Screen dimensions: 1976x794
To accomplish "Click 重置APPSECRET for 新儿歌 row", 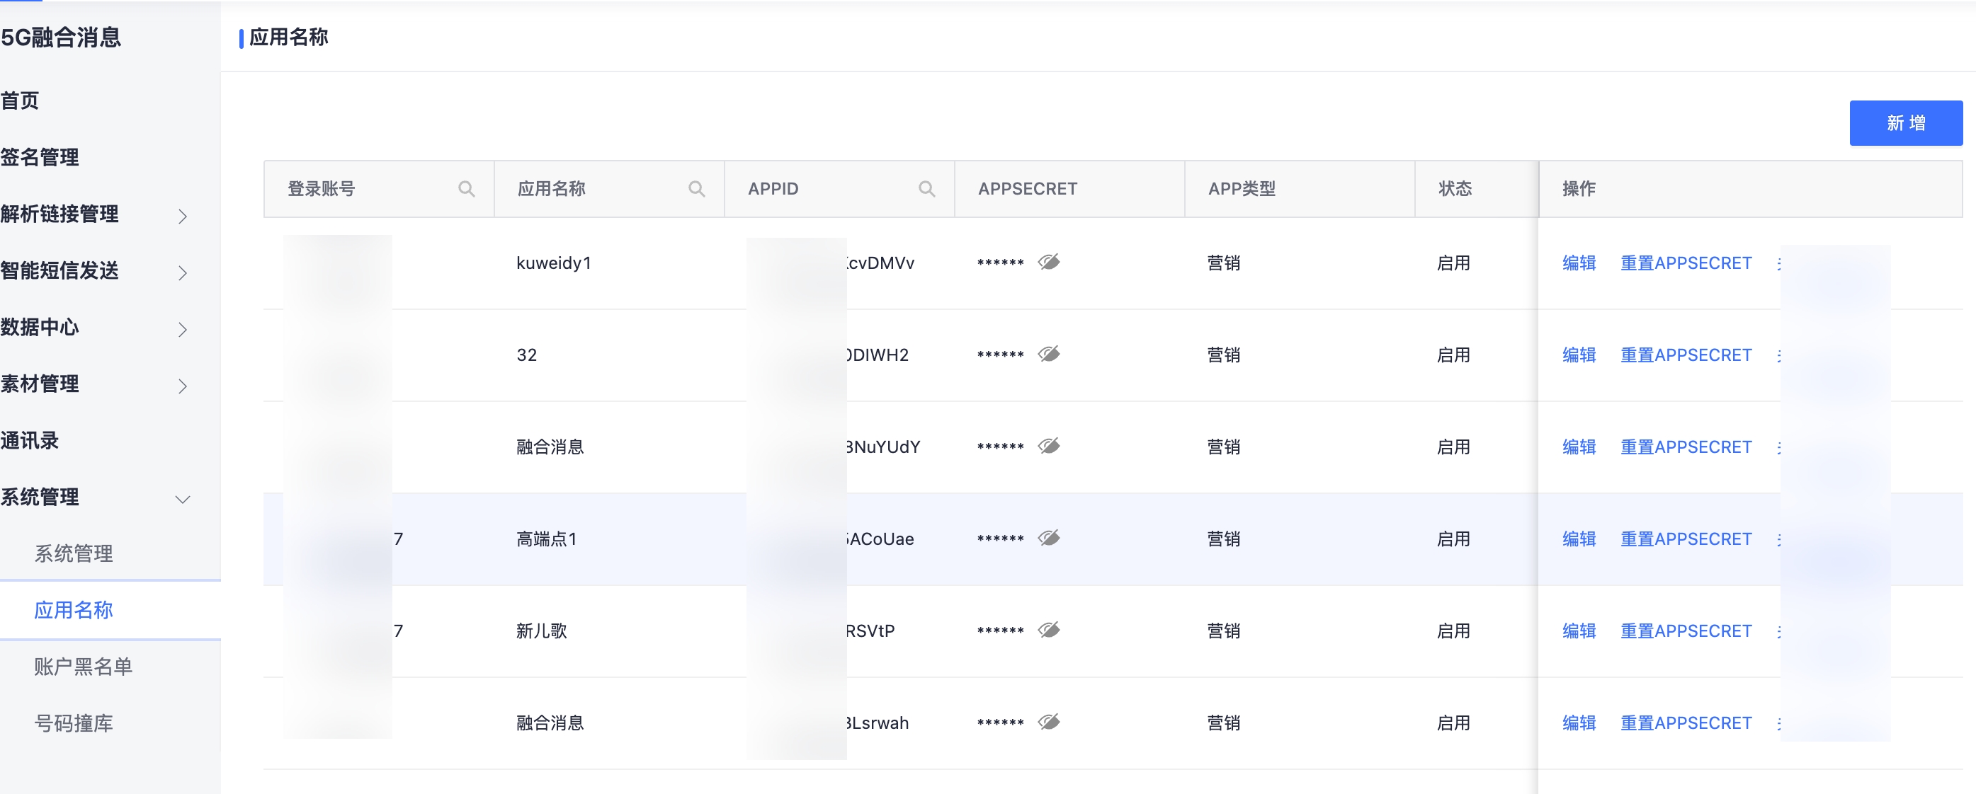I will tap(1686, 631).
